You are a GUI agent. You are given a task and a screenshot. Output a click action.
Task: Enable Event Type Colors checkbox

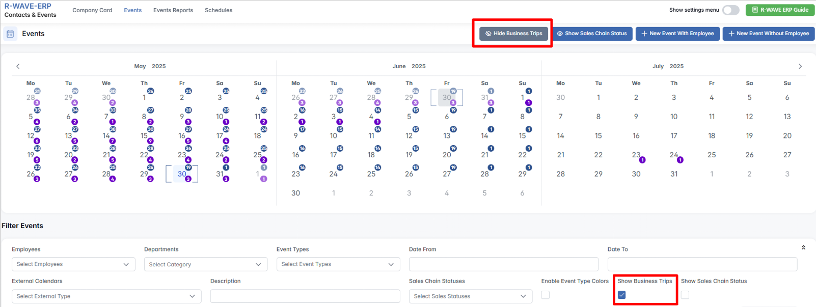pos(546,295)
